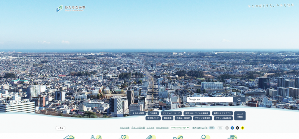299x139 pixels.
Task: Open よくある質問 quick link
Action: click(138, 113)
